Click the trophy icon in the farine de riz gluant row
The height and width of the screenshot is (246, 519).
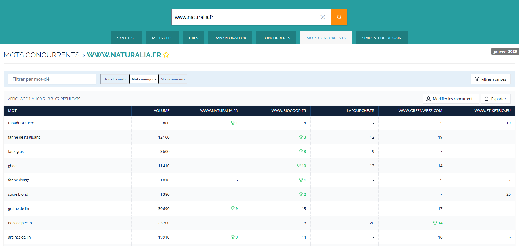301,137
